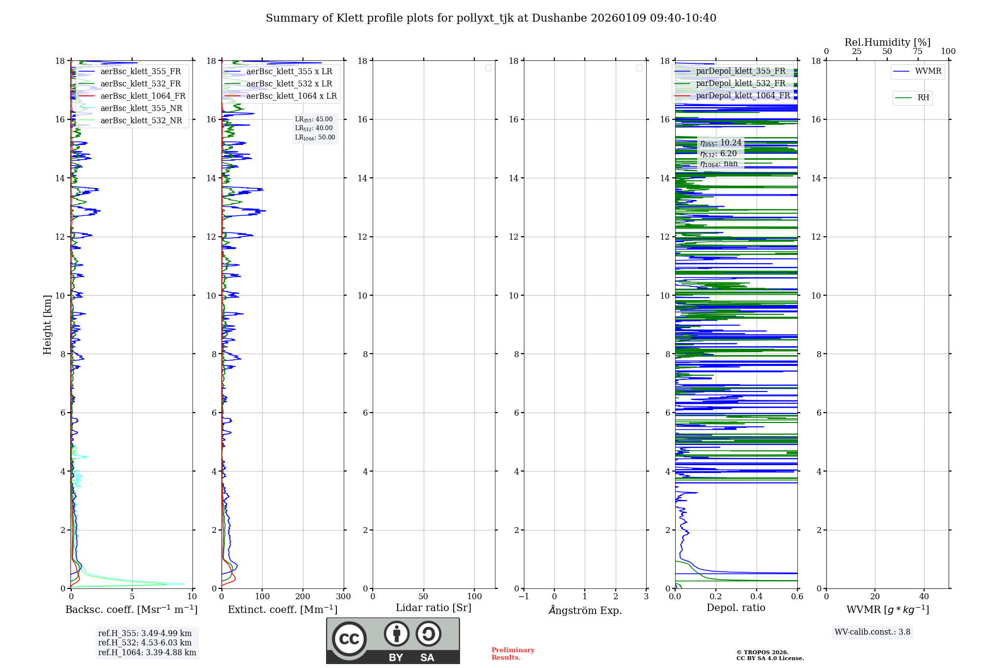Select the RH legend entry
This screenshot has height=668, width=982.
(x=923, y=98)
